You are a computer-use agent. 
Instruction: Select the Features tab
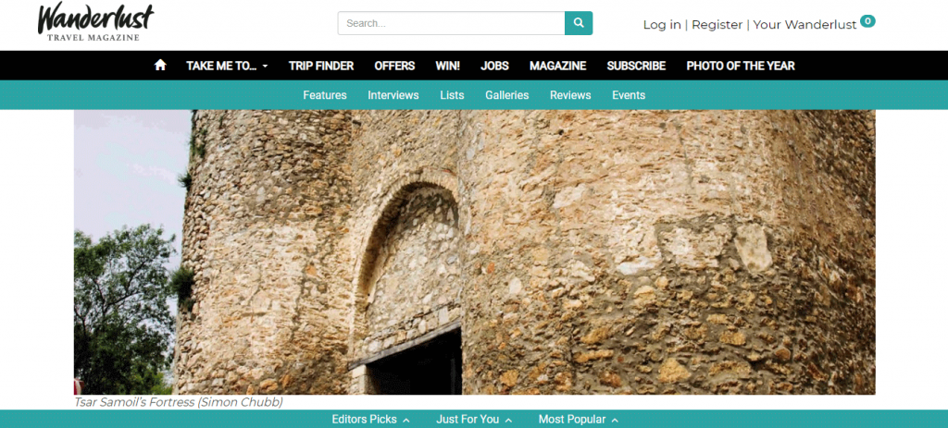tap(325, 95)
